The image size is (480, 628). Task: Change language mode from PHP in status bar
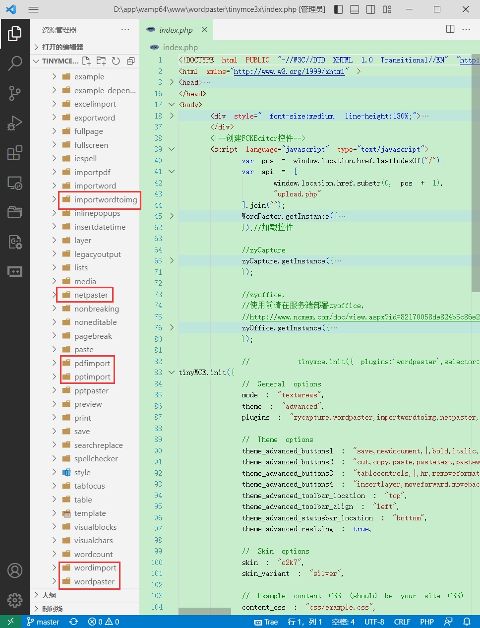pos(426,622)
